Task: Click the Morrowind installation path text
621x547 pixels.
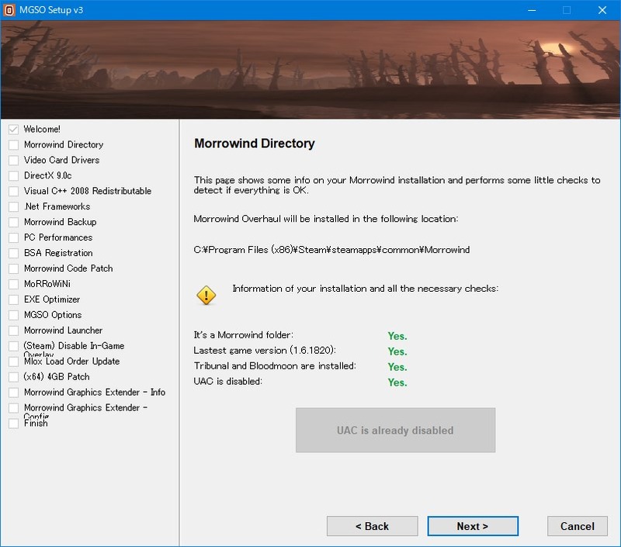Action: click(331, 250)
